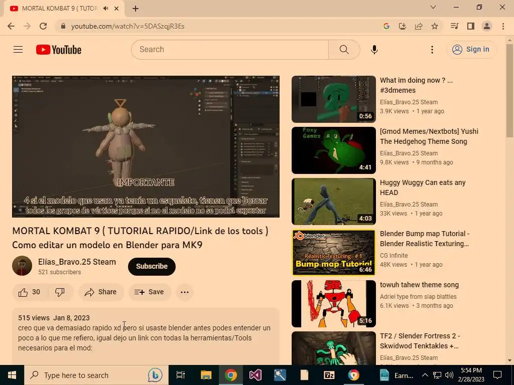This screenshot has height=385, width=514.
Task: Open the Google icon in the address bar
Action: (x=387, y=26)
